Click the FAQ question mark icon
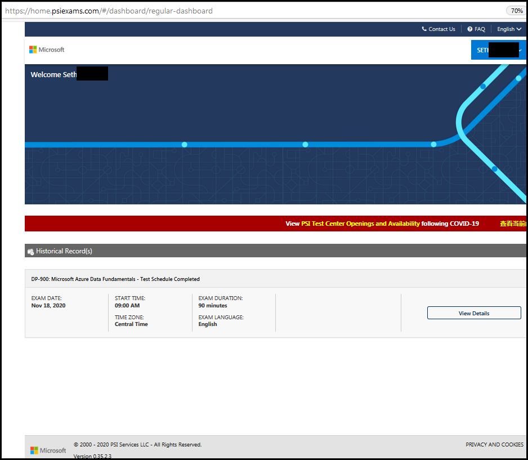528x460 pixels. 470,29
